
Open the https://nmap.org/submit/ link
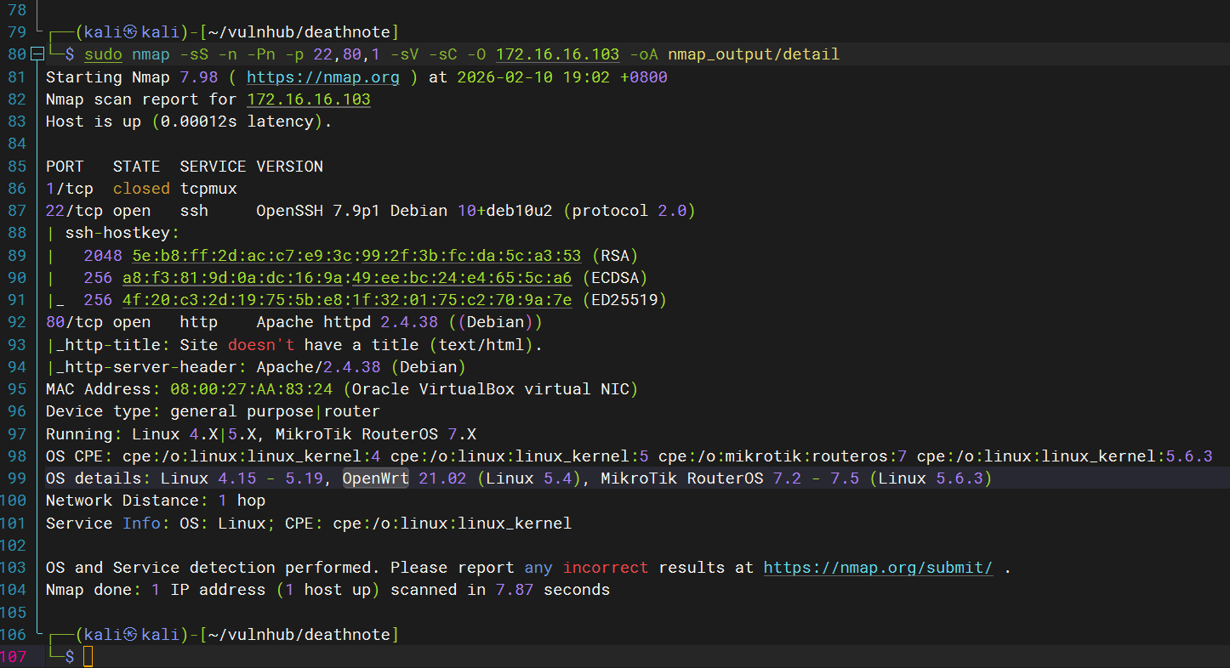tap(878, 567)
